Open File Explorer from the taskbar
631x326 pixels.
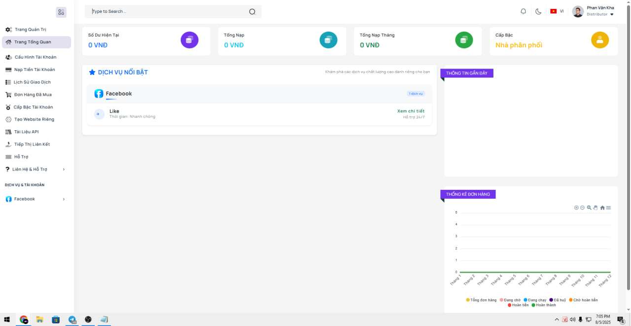tap(39, 320)
